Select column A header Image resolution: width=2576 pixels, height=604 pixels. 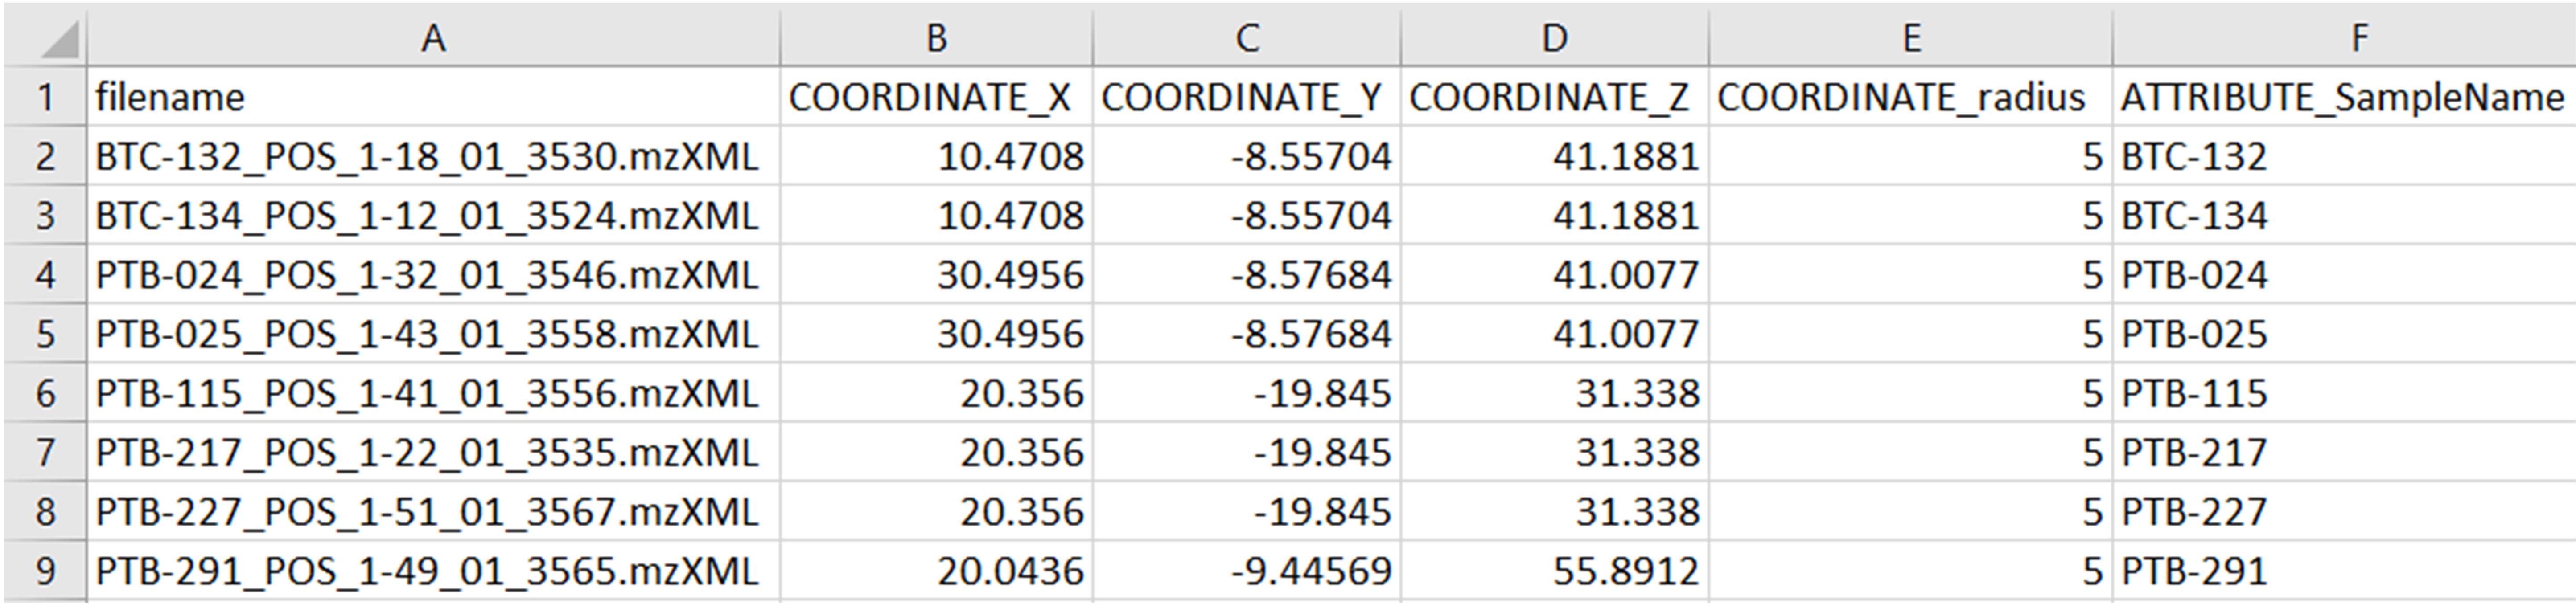pyautogui.click(x=432, y=38)
